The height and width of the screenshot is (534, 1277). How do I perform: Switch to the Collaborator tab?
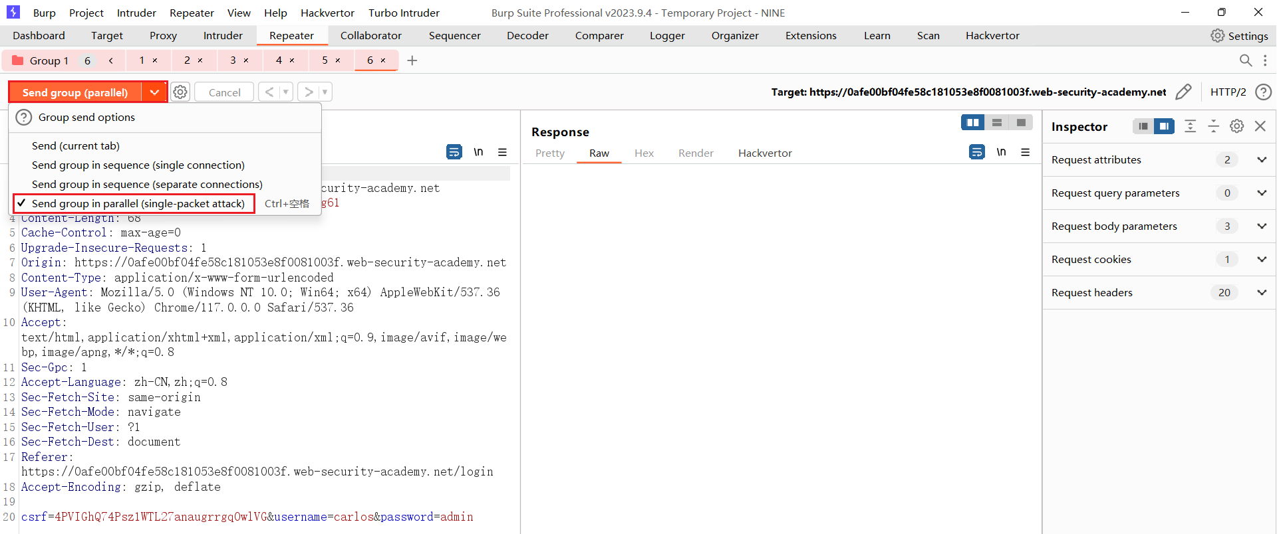(371, 36)
